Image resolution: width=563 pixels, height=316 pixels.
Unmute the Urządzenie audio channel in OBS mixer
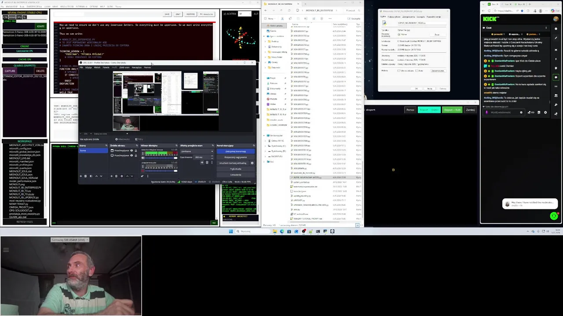(143, 171)
